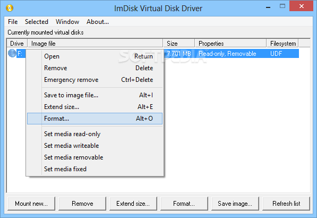Open the About... menu
This screenshot has height=218, width=317.
(x=98, y=22)
